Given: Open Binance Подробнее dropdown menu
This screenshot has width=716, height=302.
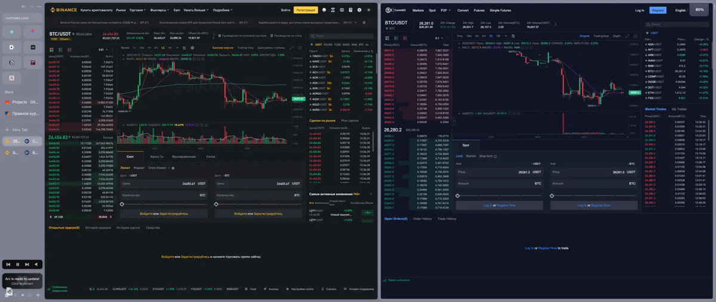Looking at the screenshot, I should [x=223, y=10].
